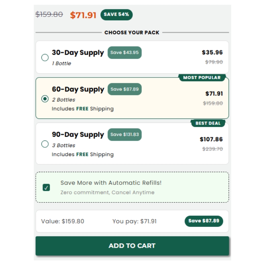Click the summary Save $87.89 pill

pos(204,221)
